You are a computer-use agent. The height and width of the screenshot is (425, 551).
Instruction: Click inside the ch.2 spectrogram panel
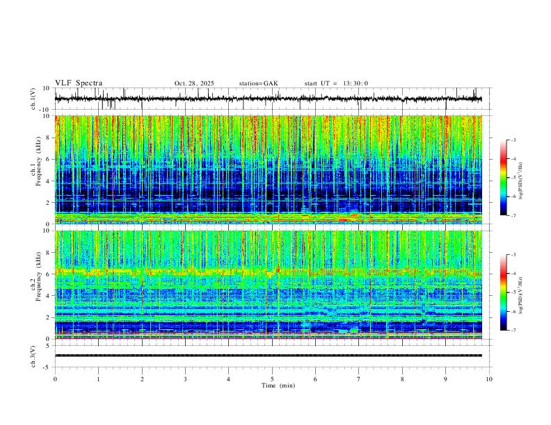[269, 285]
